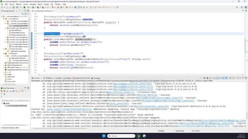248x139 pixels.
Task: Open the Project menu
Action: [x=46, y=4]
